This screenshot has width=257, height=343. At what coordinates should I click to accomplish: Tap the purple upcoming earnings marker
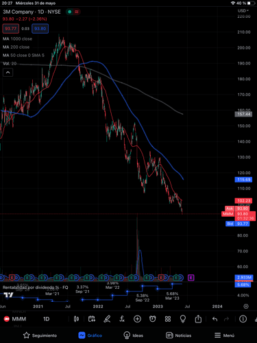click(191, 278)
